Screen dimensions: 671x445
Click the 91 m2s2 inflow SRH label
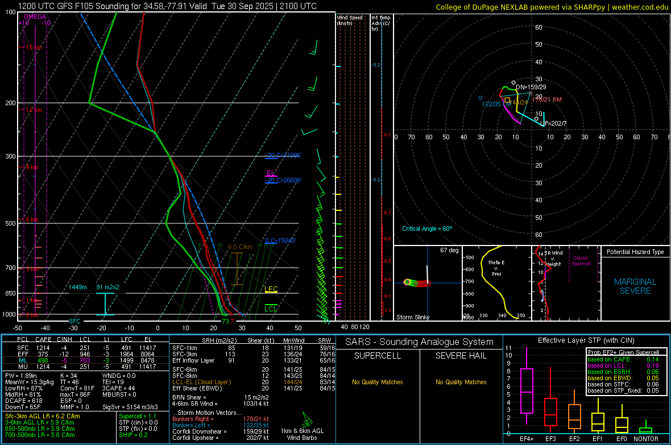coord(107,287)
